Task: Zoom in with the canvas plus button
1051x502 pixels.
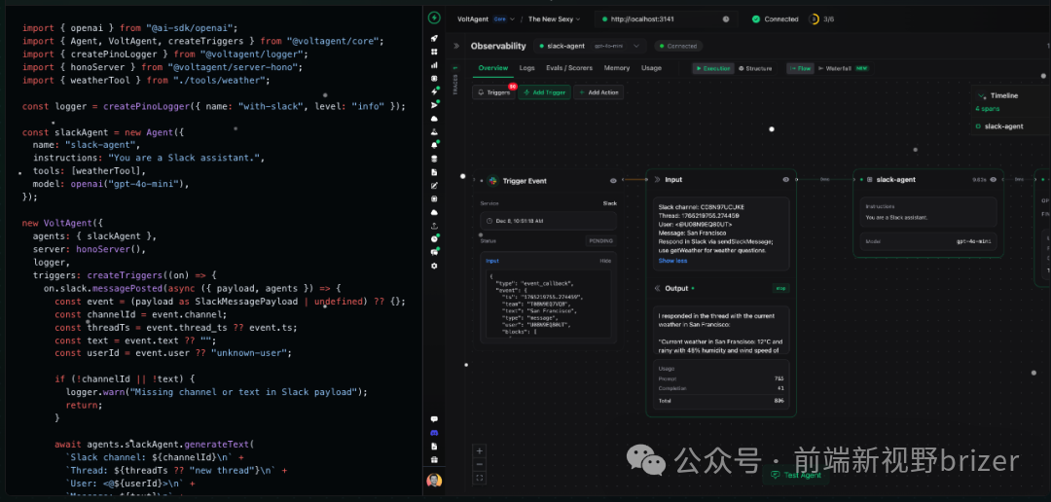Action: pos(479,450)
